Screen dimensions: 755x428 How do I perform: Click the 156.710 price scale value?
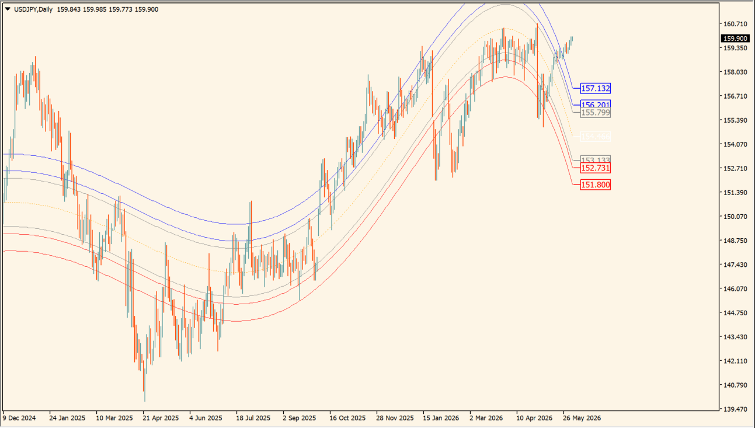click(735, 96)
